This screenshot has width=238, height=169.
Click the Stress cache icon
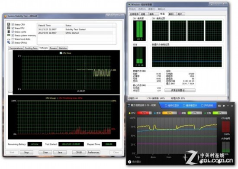point(9,32)
